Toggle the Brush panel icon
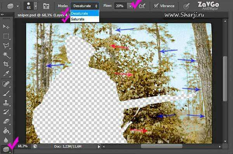233x154 pixels. click(46, 6)
